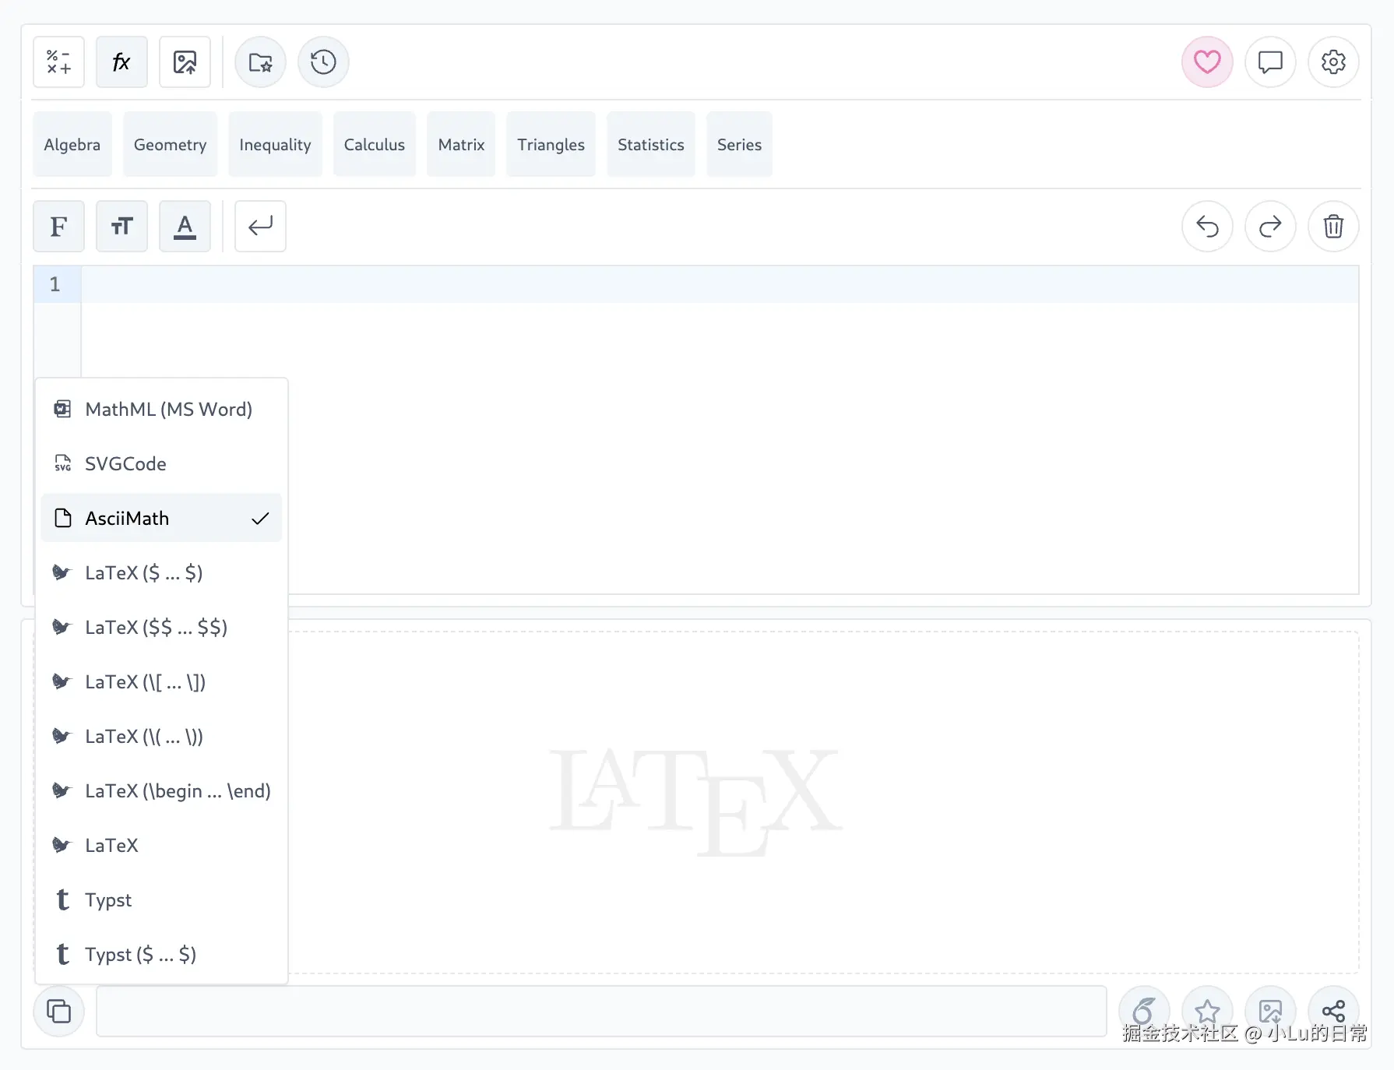This screenshot has width=1394, height=1070.
Task: Click the math symbols operator icon
Action: [x=58, y=62]
